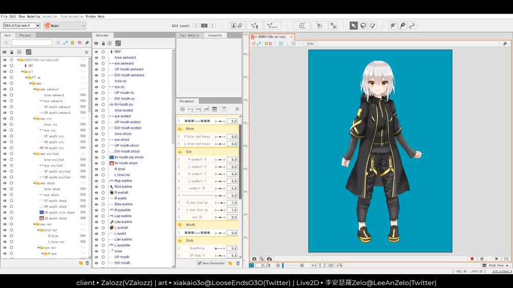
Task: Switch to the Tool Details tab
Action: click(x=189, y=35)
